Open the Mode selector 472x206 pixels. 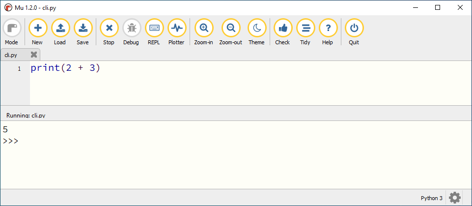pos(12,31)
